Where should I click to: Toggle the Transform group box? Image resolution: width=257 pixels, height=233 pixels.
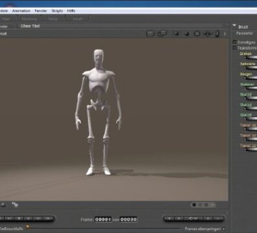234,48
